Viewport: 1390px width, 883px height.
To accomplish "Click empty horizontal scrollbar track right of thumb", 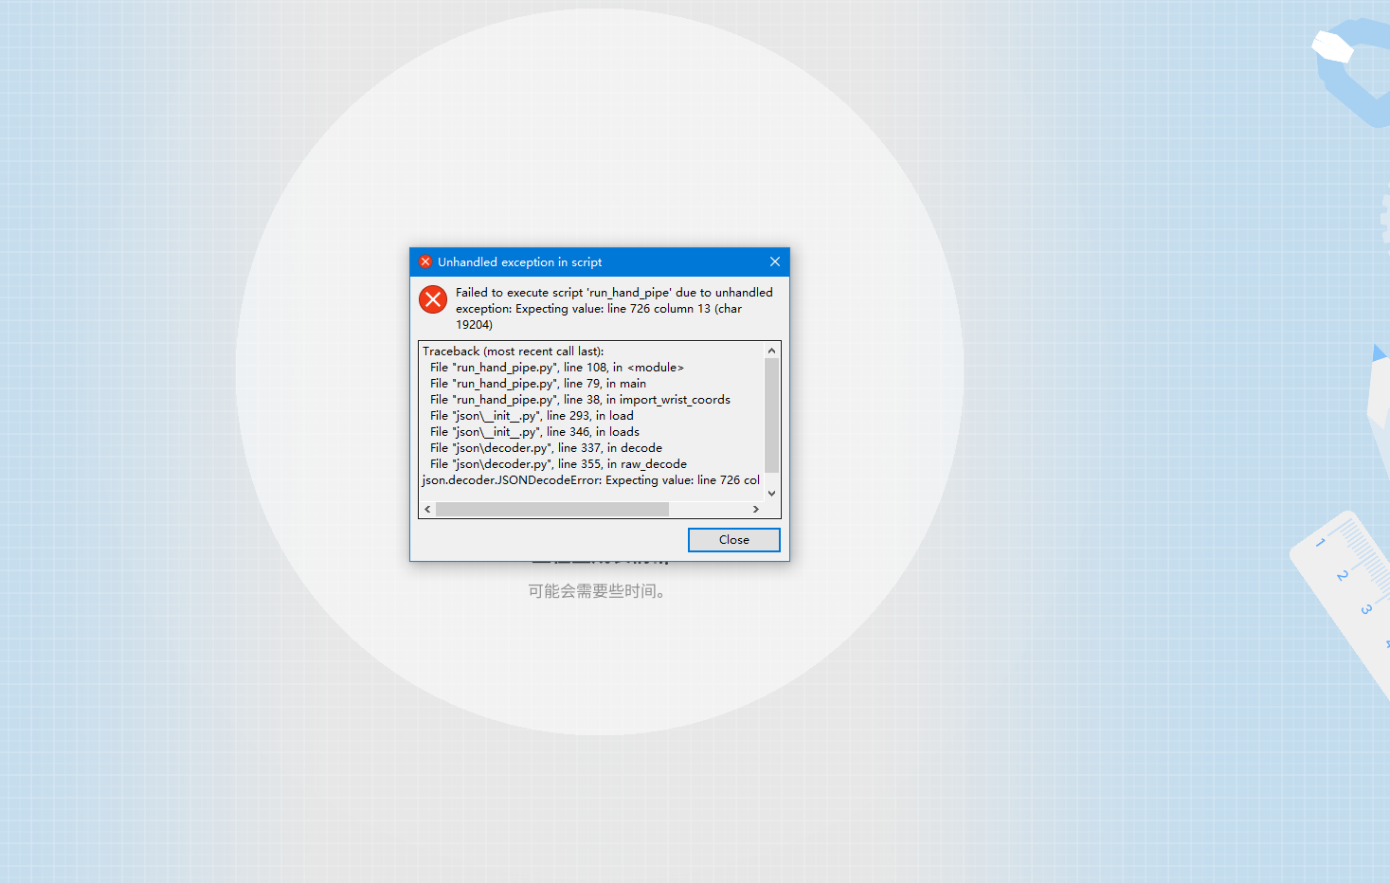I will click(708, 509).
